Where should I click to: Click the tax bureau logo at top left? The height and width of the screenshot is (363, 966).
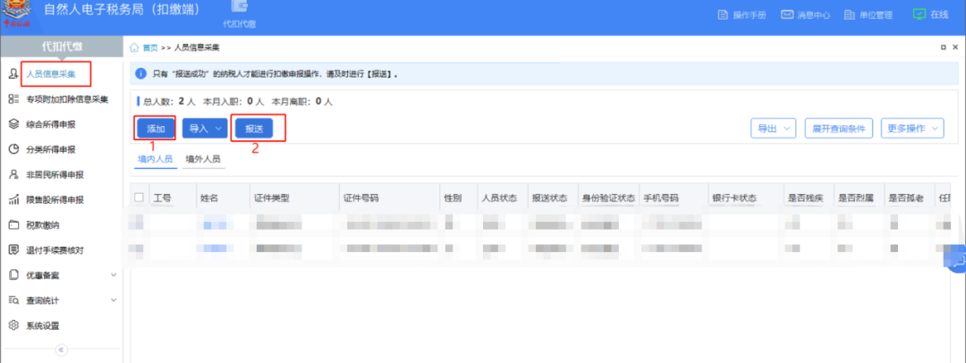pyautogui.click(x=17, y=15)
